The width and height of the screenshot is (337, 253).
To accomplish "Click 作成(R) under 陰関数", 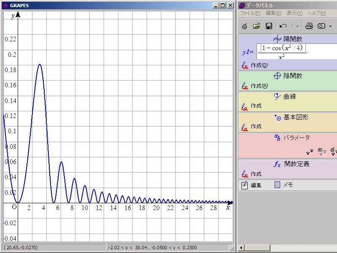I will point(259,86).
